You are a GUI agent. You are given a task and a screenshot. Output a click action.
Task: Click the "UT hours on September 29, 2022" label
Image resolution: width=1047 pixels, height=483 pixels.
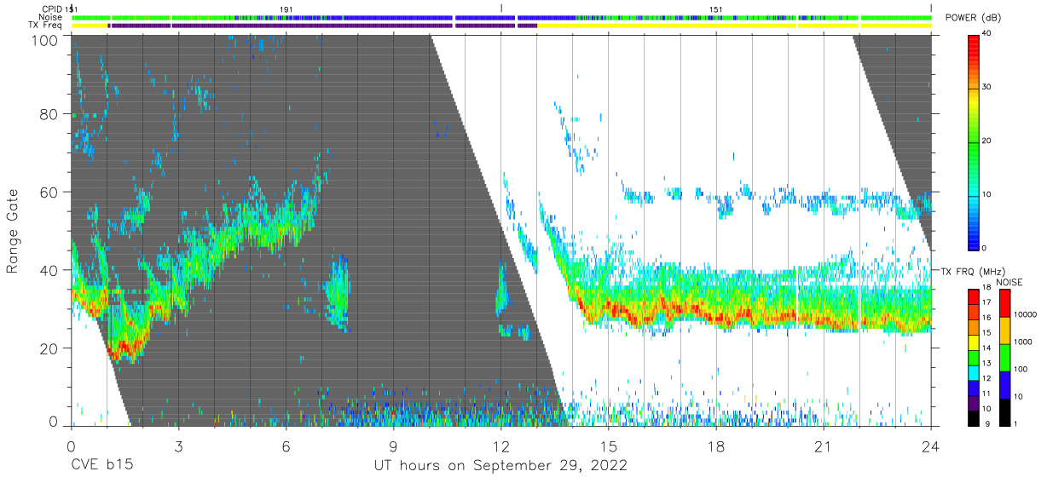[x=501, y=466]
